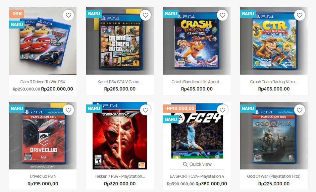Favorite the Crash Bandicoot 4 game
This screenshot has width=316, height=192.
223,15
